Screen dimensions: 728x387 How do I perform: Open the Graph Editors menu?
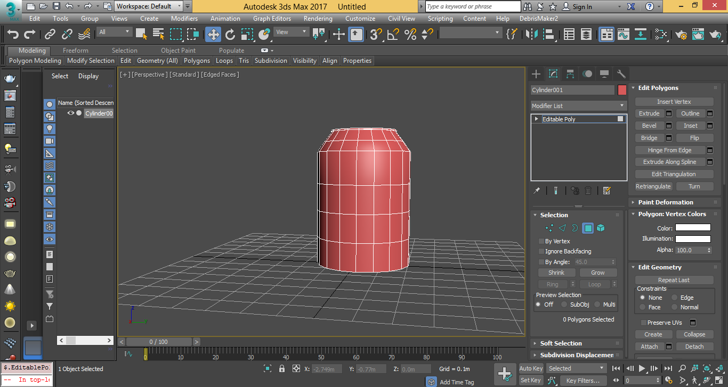[272, 18]
